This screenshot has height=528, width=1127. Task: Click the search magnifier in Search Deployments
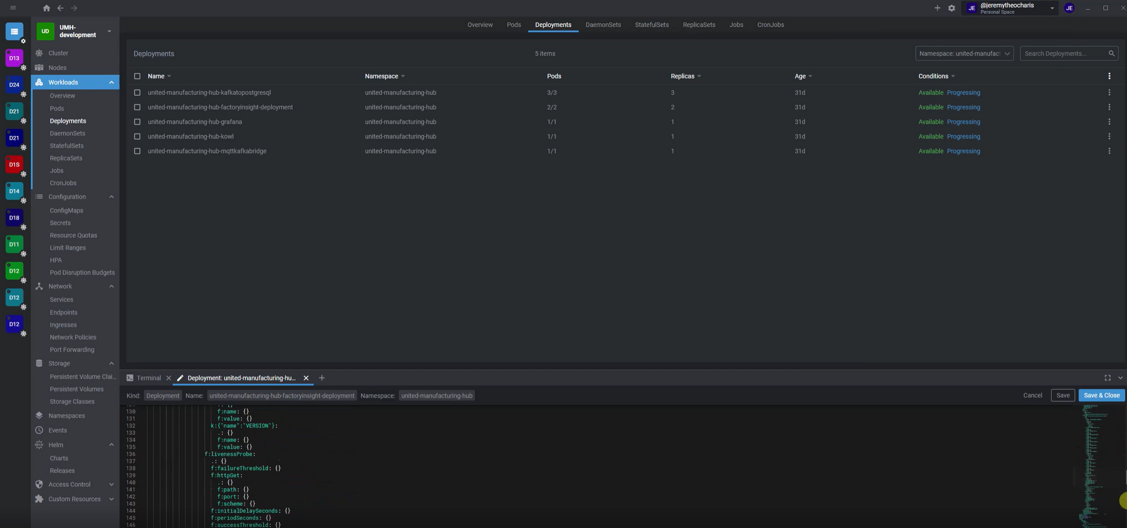1111,54
